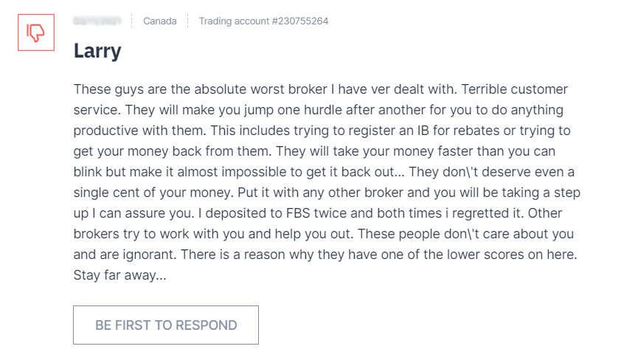Viewport: 621px width, 363px height.
Task: Click the word FBS in the review
Action: click(298, 213)
